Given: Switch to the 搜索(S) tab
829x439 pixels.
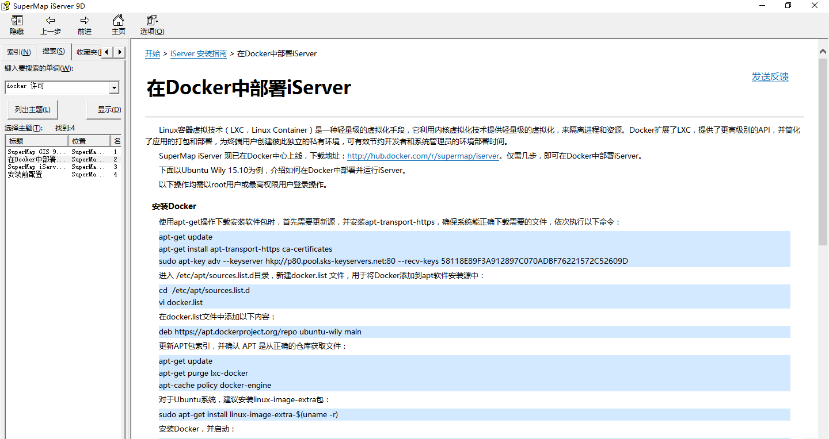Looking at the screenshot, I should [x=54, y=51].
